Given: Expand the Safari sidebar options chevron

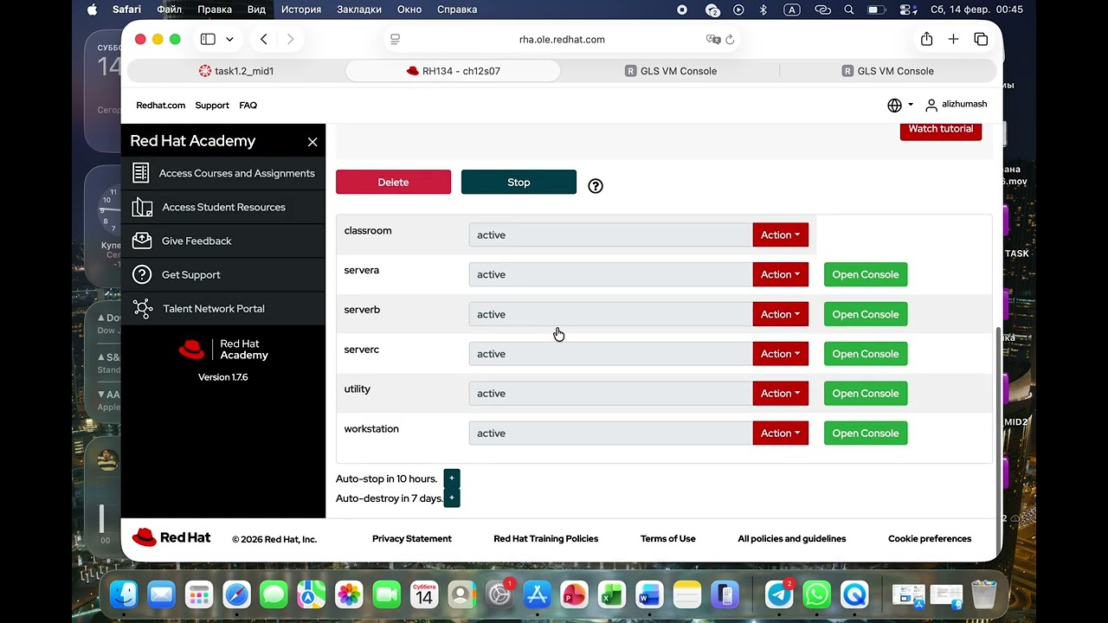Looking at the screenshot, I should coord(229,39).
